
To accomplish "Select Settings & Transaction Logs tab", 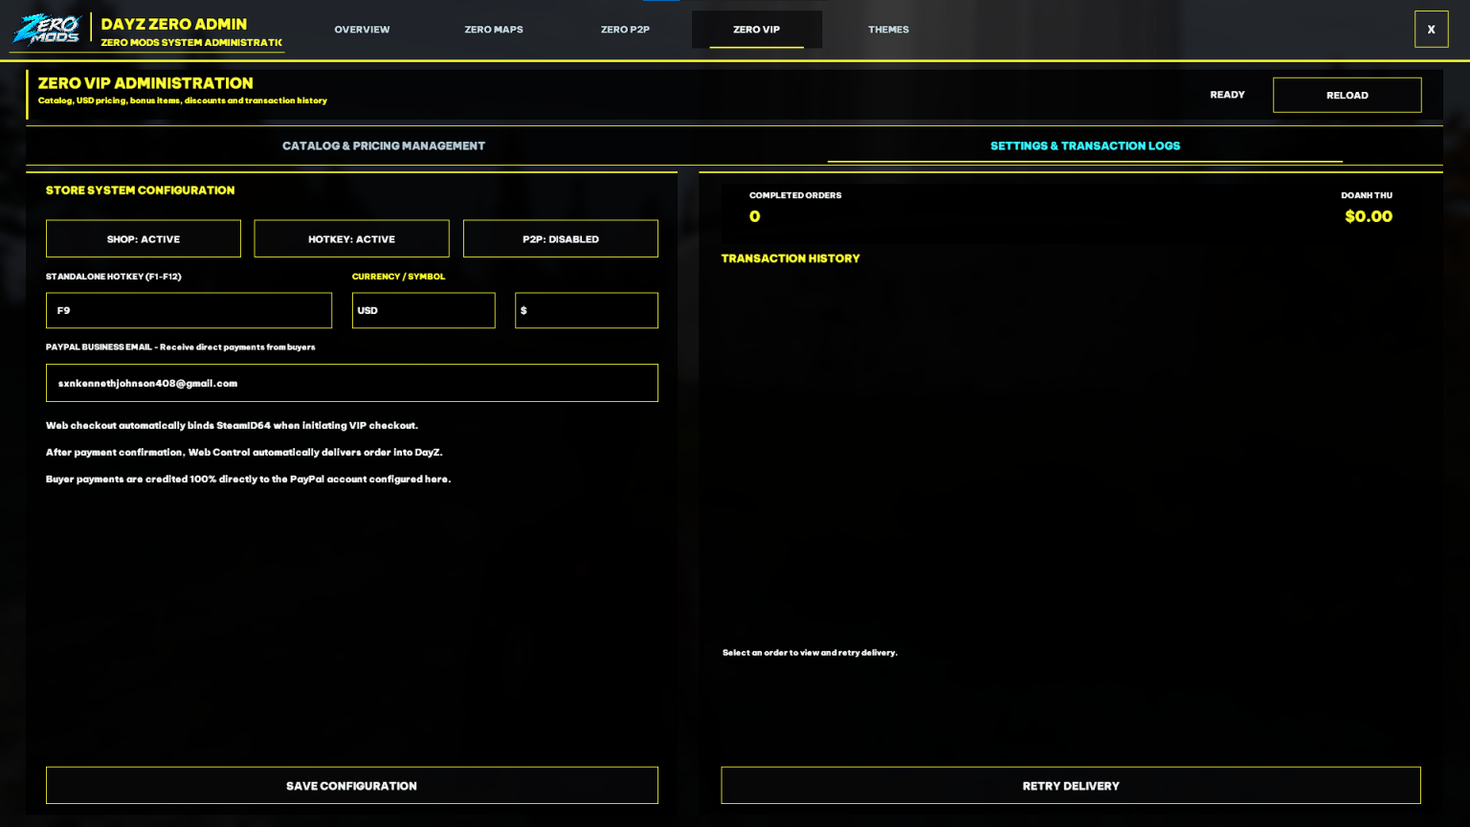I will [x=1085, y=145].
